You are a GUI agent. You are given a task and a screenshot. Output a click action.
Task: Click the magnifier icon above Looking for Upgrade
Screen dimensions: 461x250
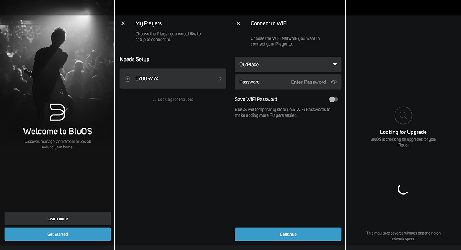pos(403,115)
